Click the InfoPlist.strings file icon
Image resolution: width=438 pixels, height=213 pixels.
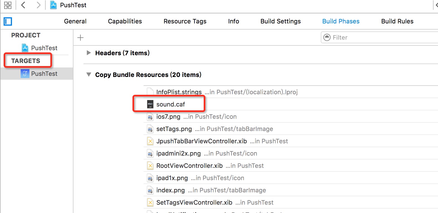pos(150,92)
